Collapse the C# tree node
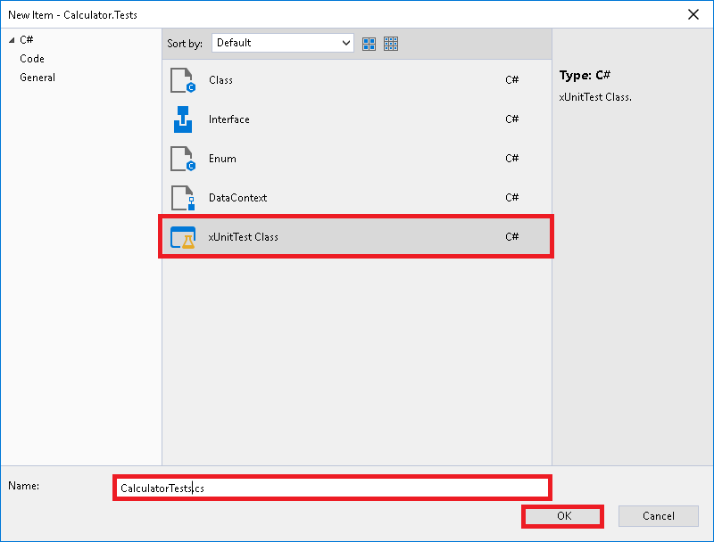 pos(12,40)
